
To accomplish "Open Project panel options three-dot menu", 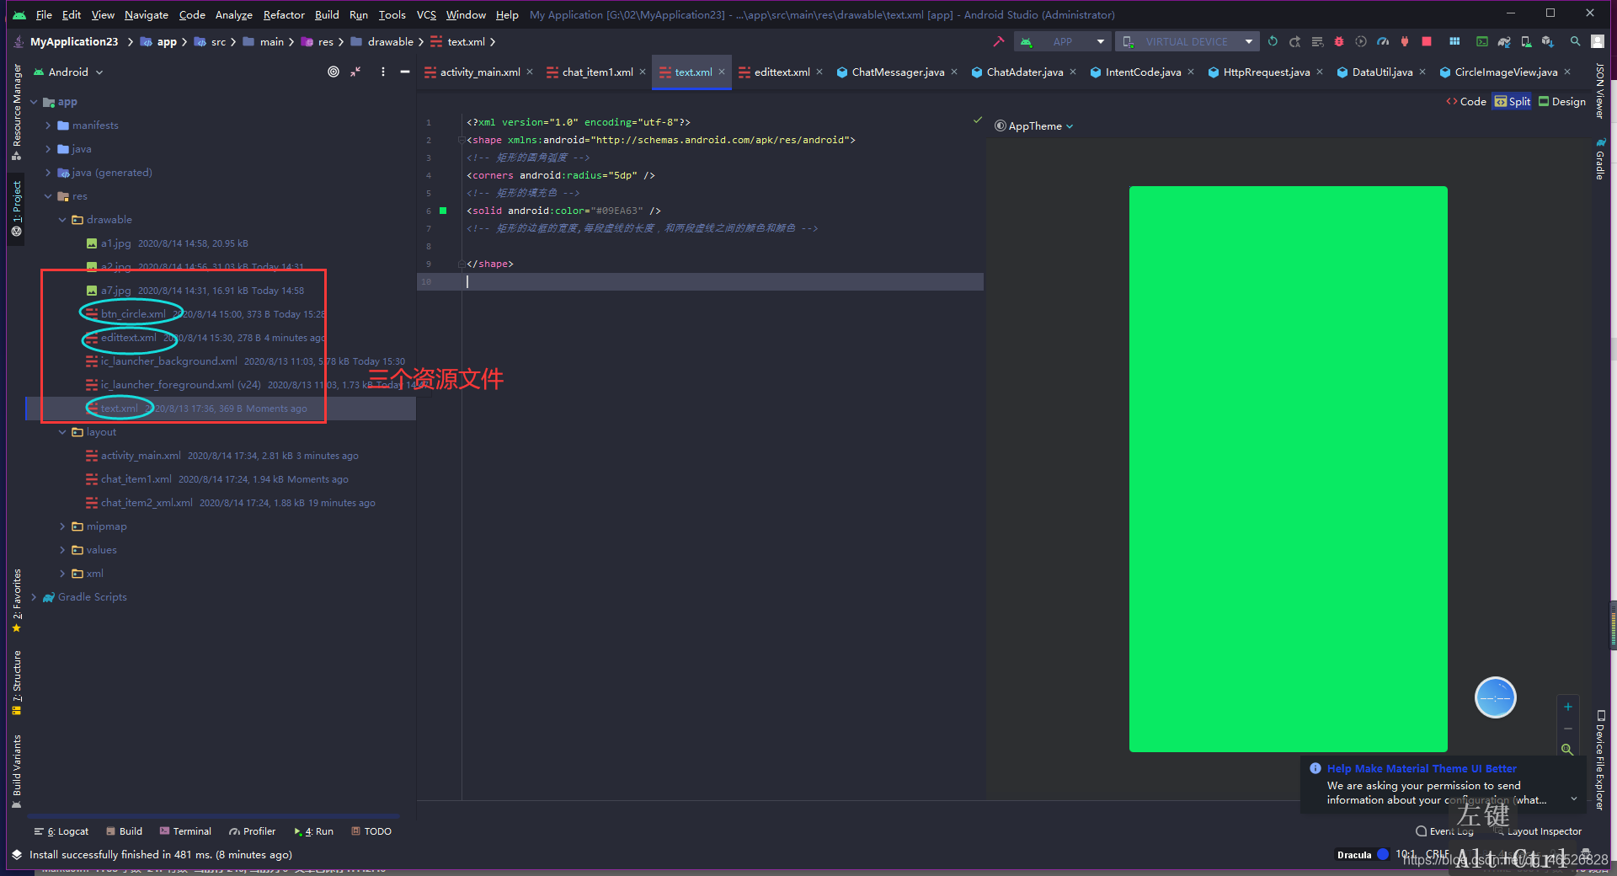I will pos(383,72).
